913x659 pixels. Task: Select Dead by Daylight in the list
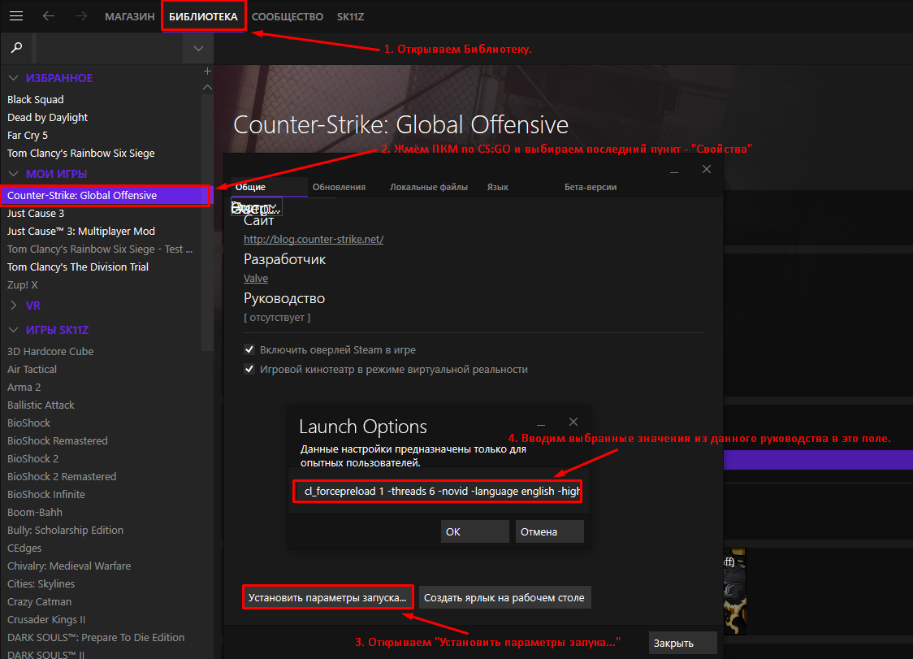pos(47,117)
